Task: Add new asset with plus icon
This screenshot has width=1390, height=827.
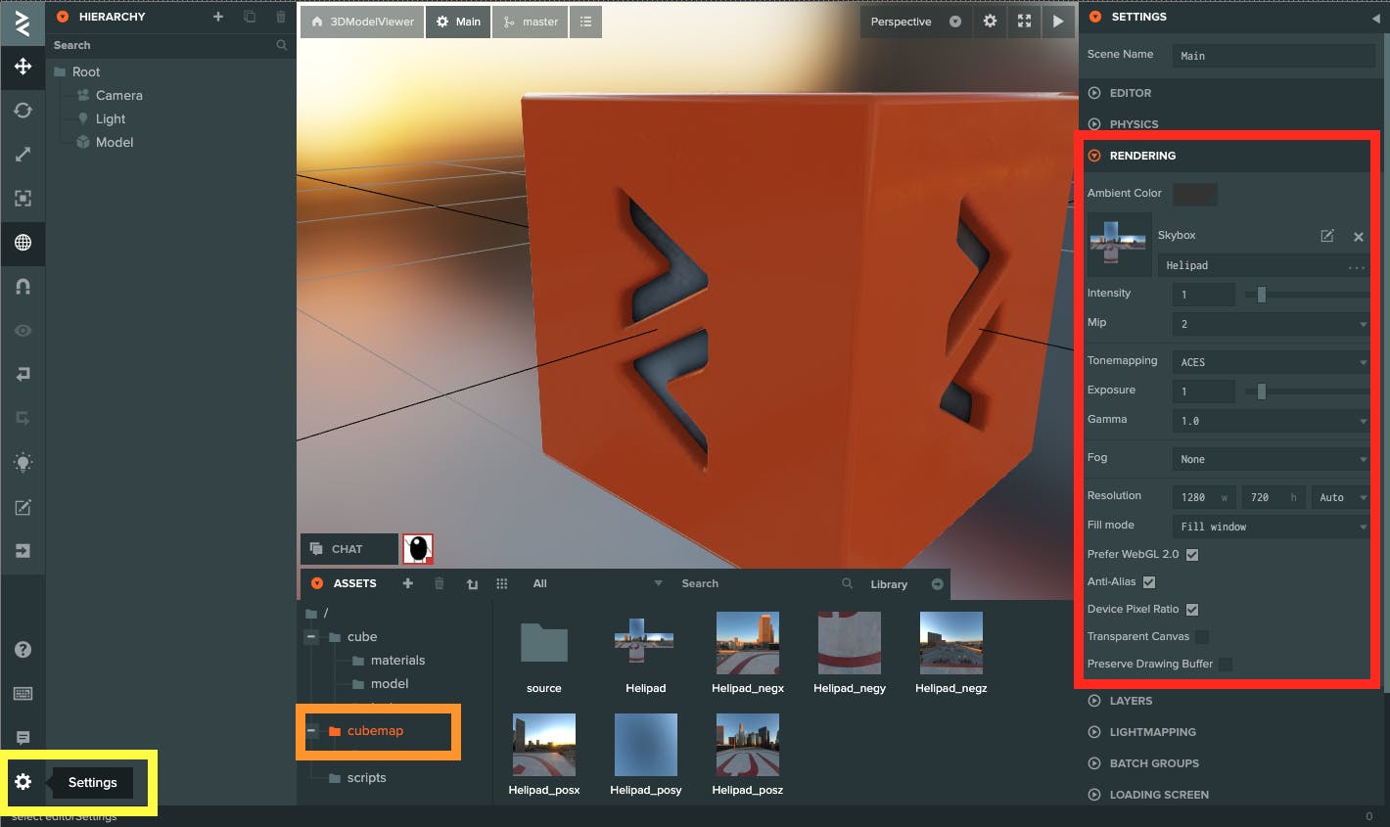Action: [407, 583]
